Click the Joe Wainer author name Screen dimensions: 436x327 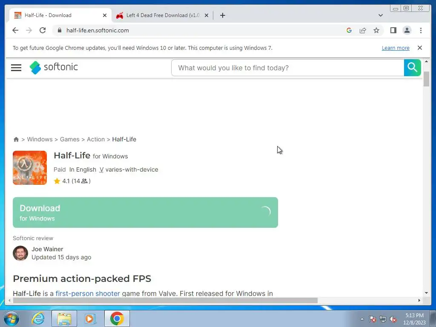click(x=47, y=249)
